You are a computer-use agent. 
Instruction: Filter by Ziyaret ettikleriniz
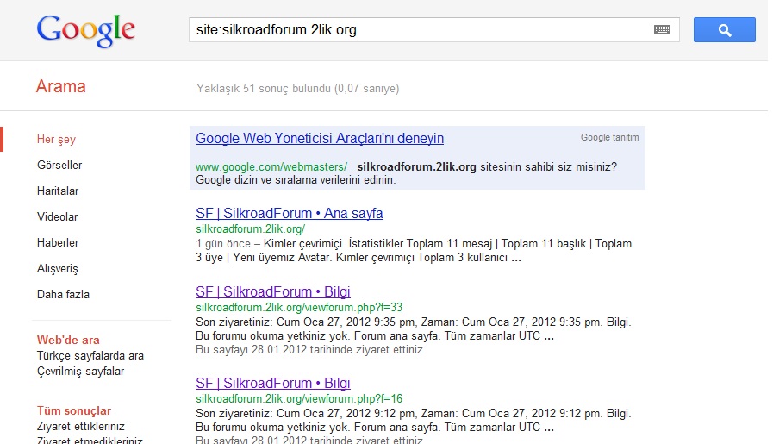pyautogui.click(x=80, y=426)
